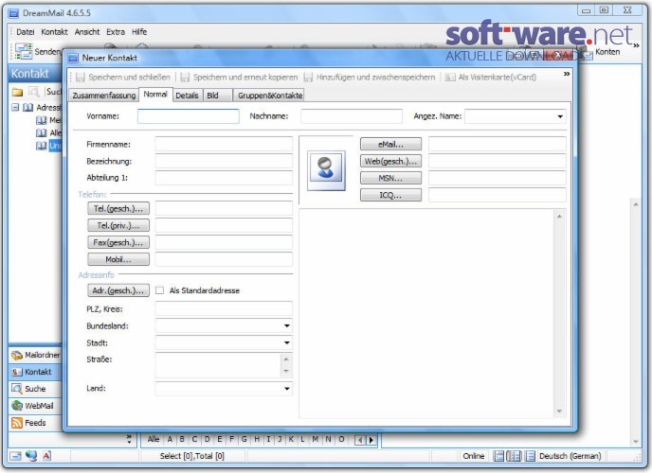This screenshot has height=473, width=652.
Task: Click Web(gesch.)... button
Action: [390, 162]
